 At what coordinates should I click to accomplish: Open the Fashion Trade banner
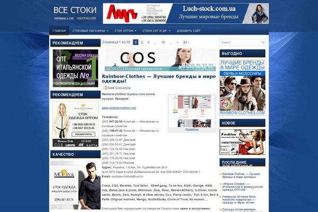(x=242, y=142)
